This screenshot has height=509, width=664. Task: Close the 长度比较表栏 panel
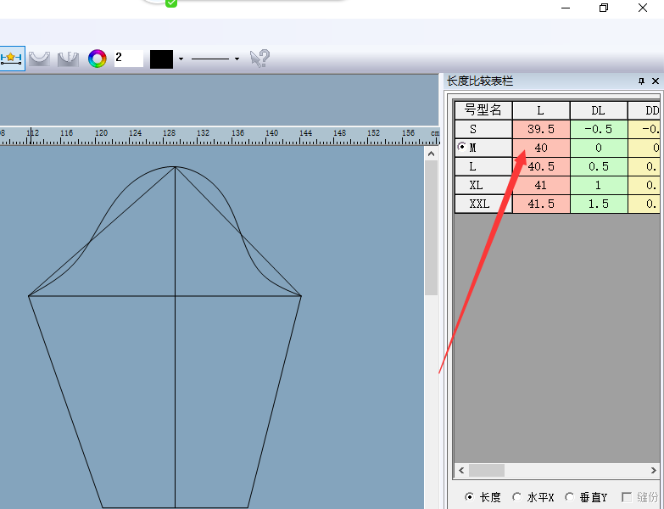click(x=656, y=81)
